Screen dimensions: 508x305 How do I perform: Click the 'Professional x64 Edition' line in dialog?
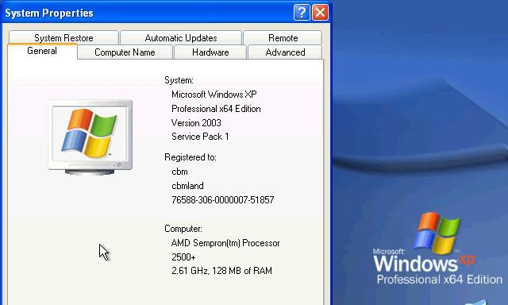pos(216,109)
